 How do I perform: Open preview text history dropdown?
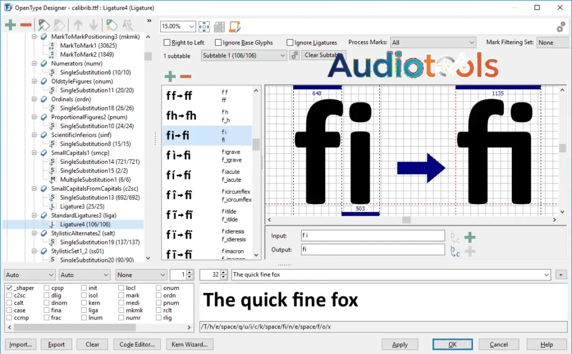tap(546, 275)
